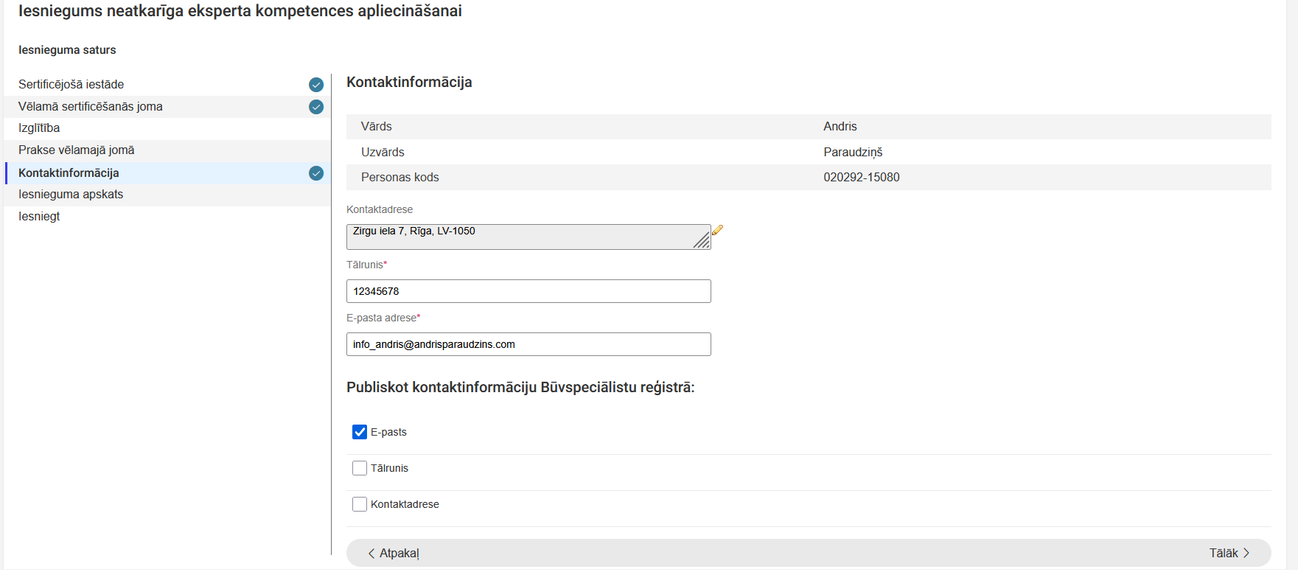Navigate to Prakse vēlamajā jomā step
This screenshot has width=1298, height=572.
[77, 150]
